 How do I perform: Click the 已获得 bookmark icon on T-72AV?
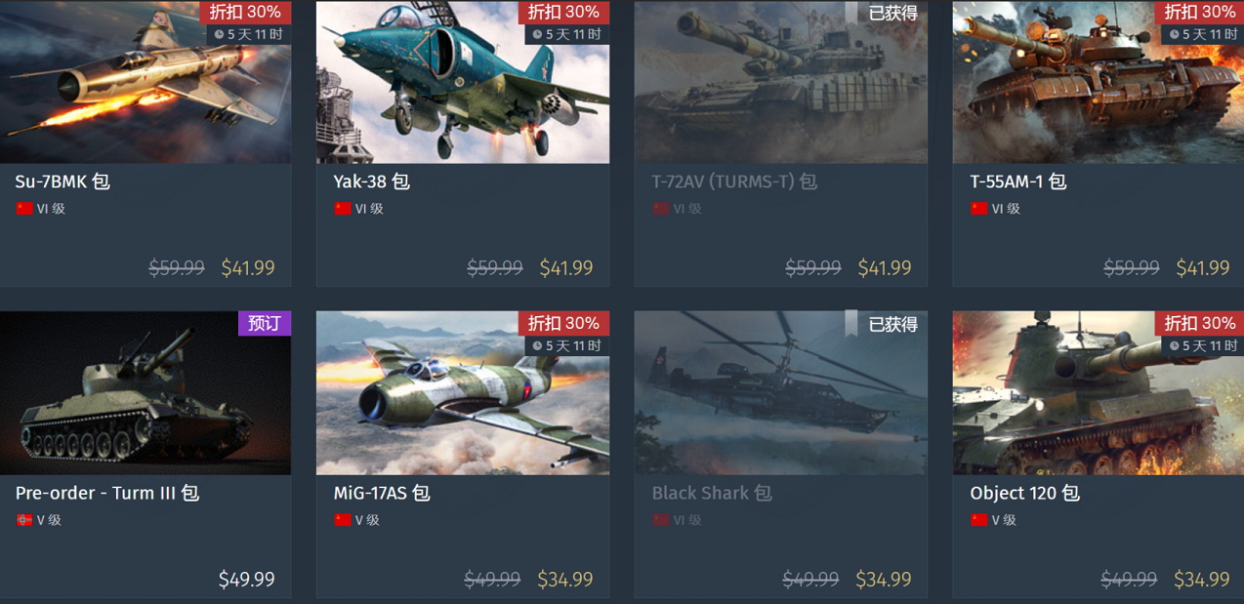point(850,12)
